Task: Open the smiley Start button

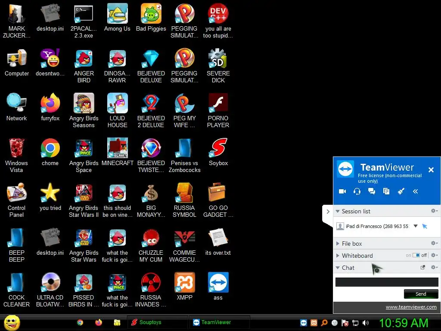Action: click(12, 322)
